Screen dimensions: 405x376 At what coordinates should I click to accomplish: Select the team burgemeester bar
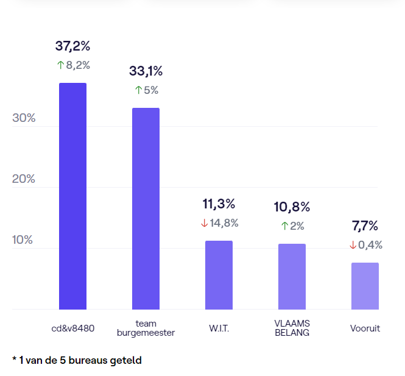point(146,208)
